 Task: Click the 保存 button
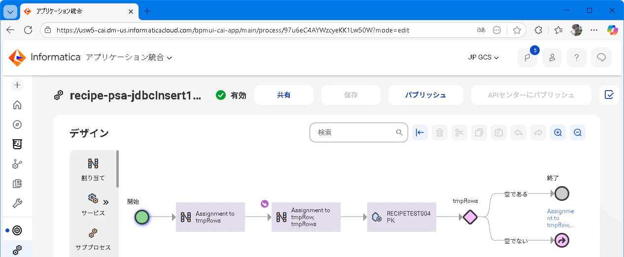coord(351,95)
